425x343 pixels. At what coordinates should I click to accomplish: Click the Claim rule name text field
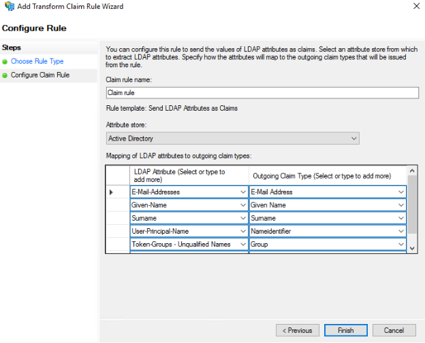pos(262,93)
